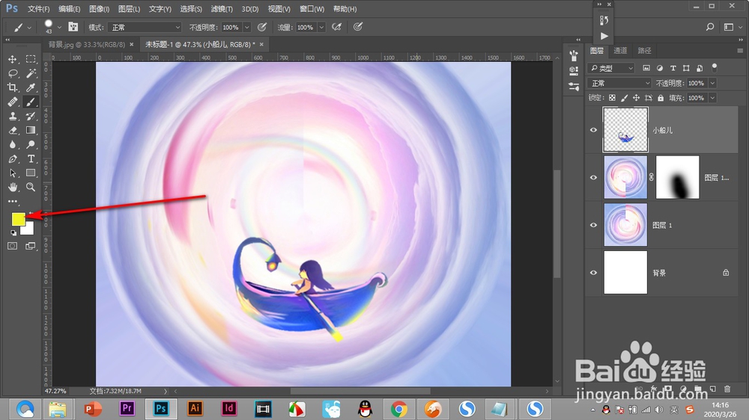Viewport: 749px width, 420px height.
Task: Select the black layer mask thumbnail
Action: point(677,177)
